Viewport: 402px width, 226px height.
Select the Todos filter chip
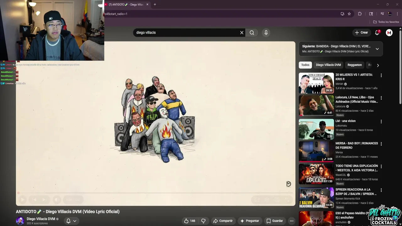pyautogui.click(x=305, y=65)
